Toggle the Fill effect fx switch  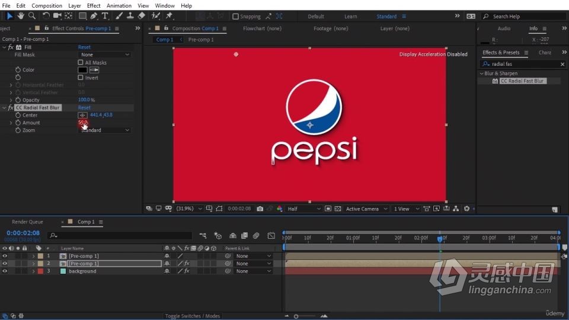11,47
